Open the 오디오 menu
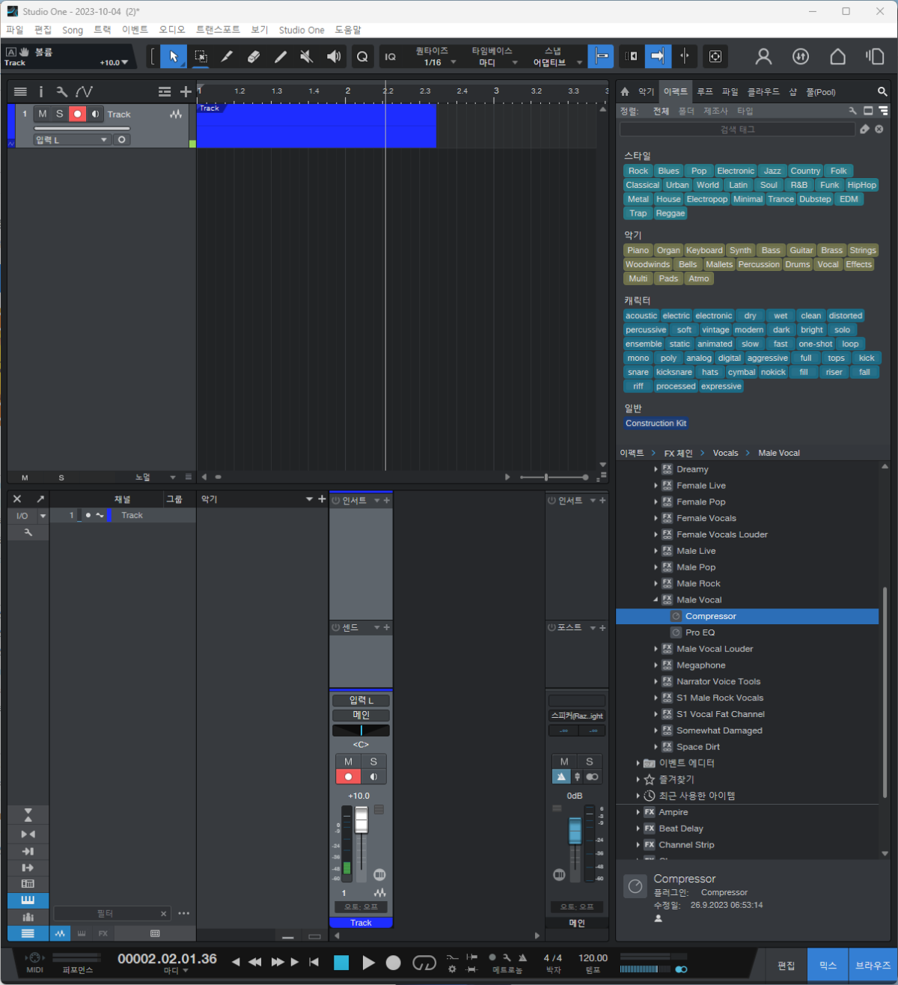898x985 pixels. coord(172,30)
